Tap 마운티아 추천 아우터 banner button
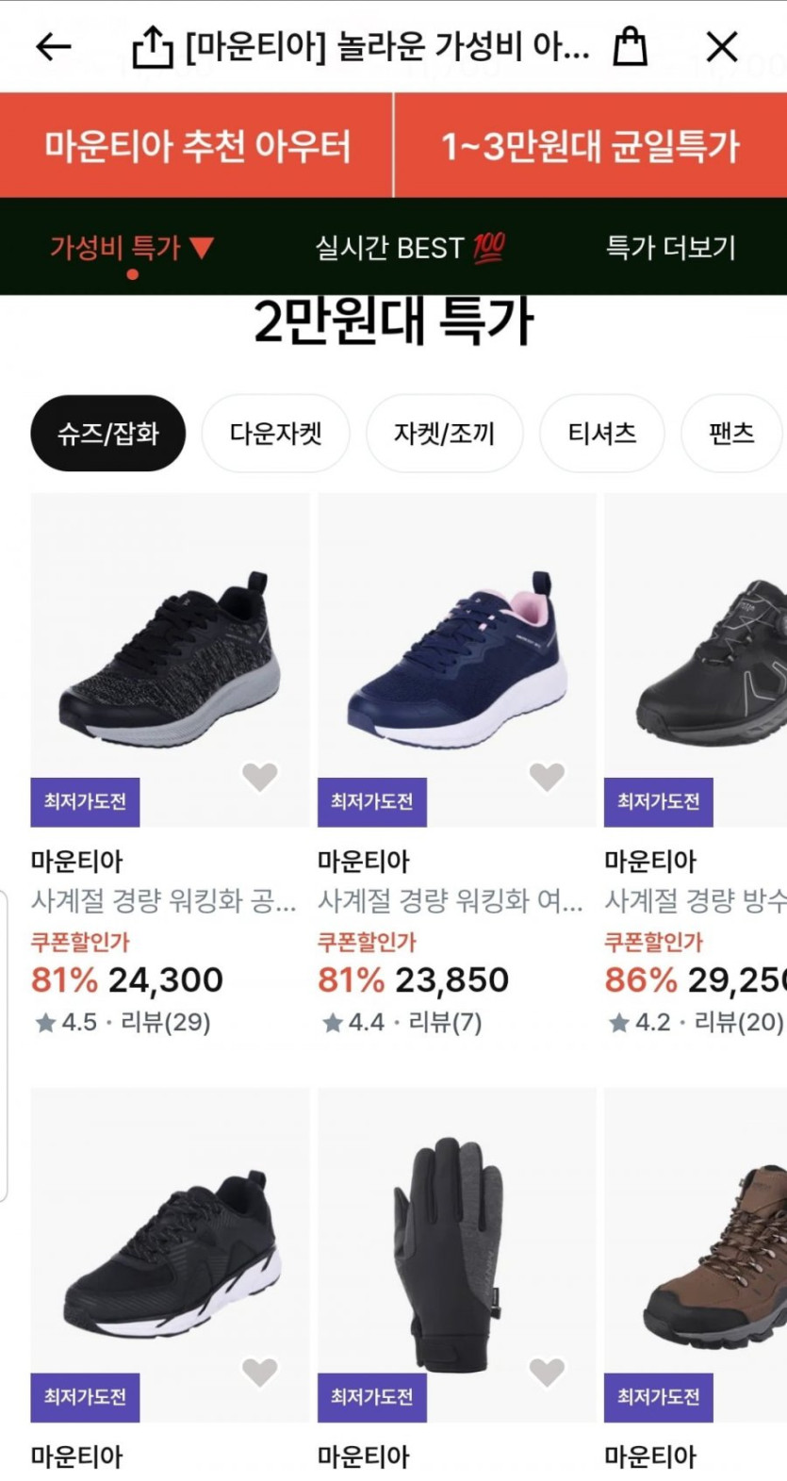This screenshot has height=1481, width=787. click(x=197, y=146)
